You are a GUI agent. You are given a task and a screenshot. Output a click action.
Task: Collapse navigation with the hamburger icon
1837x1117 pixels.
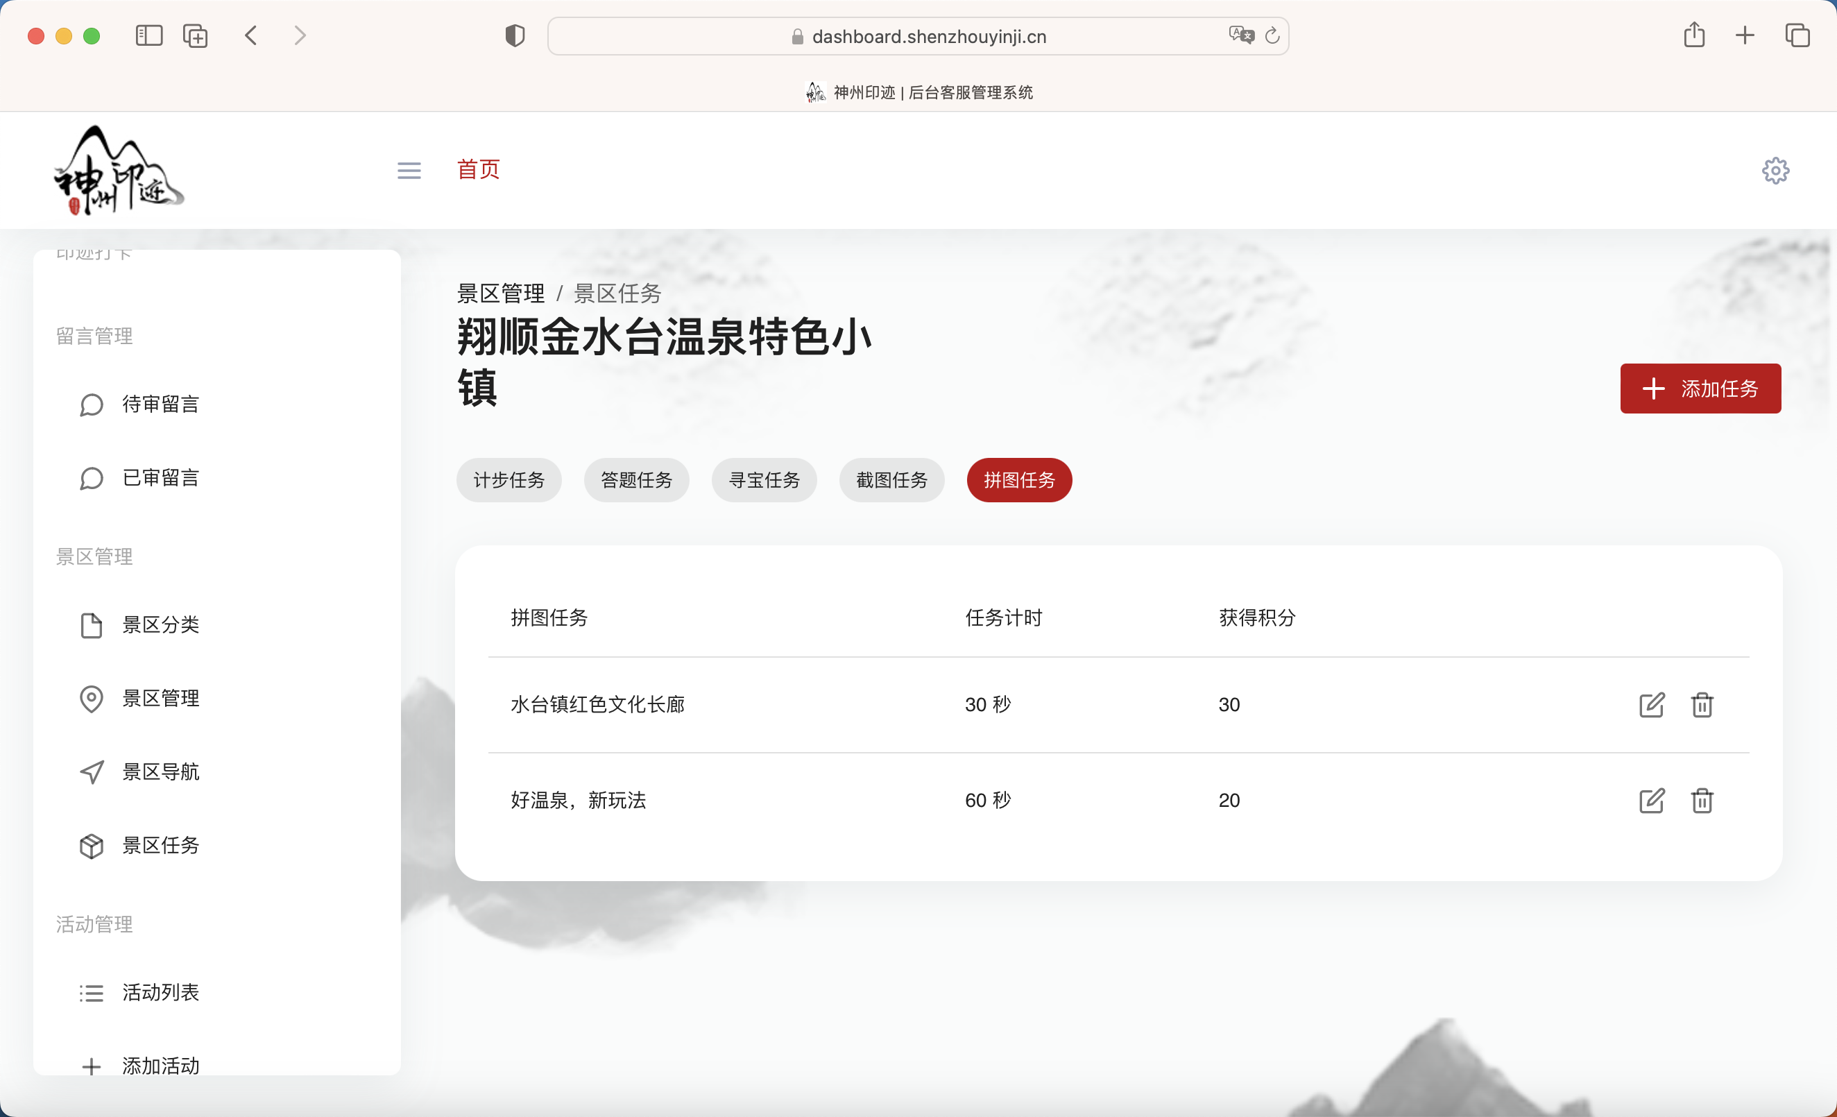409,170
